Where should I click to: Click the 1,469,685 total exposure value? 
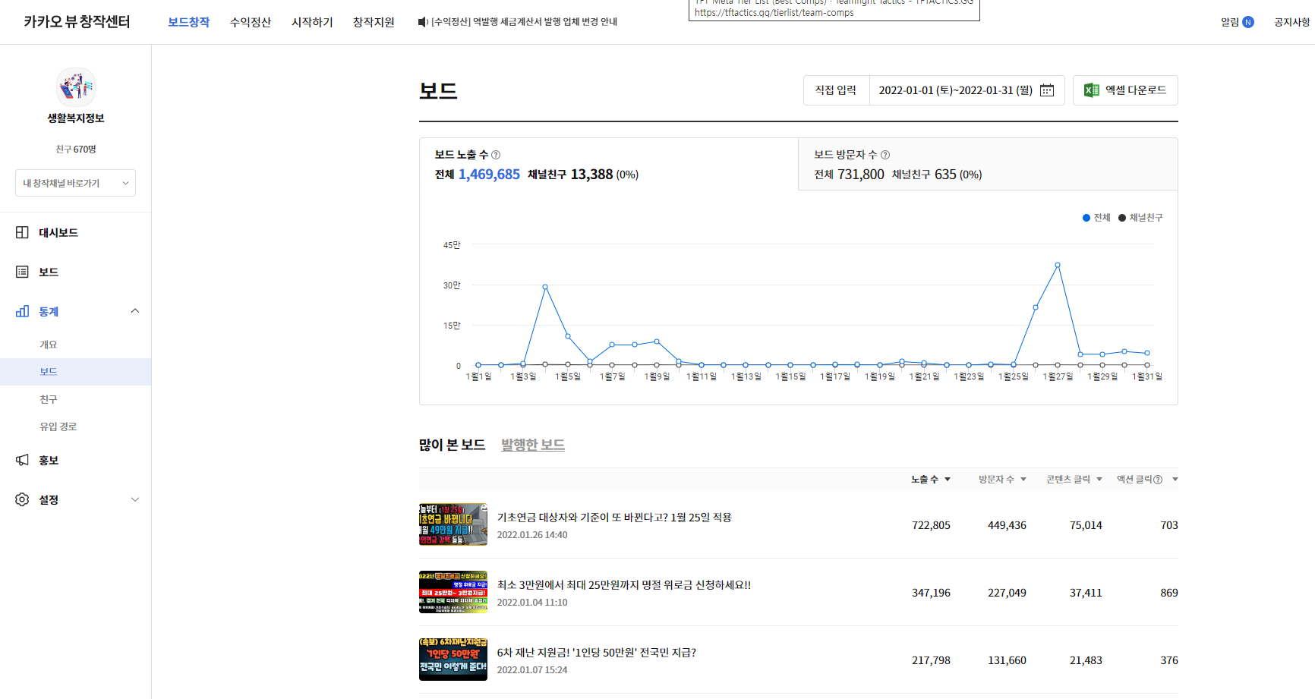point(489,175)
